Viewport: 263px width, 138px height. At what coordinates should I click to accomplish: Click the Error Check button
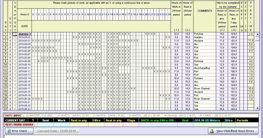point(19,131)
